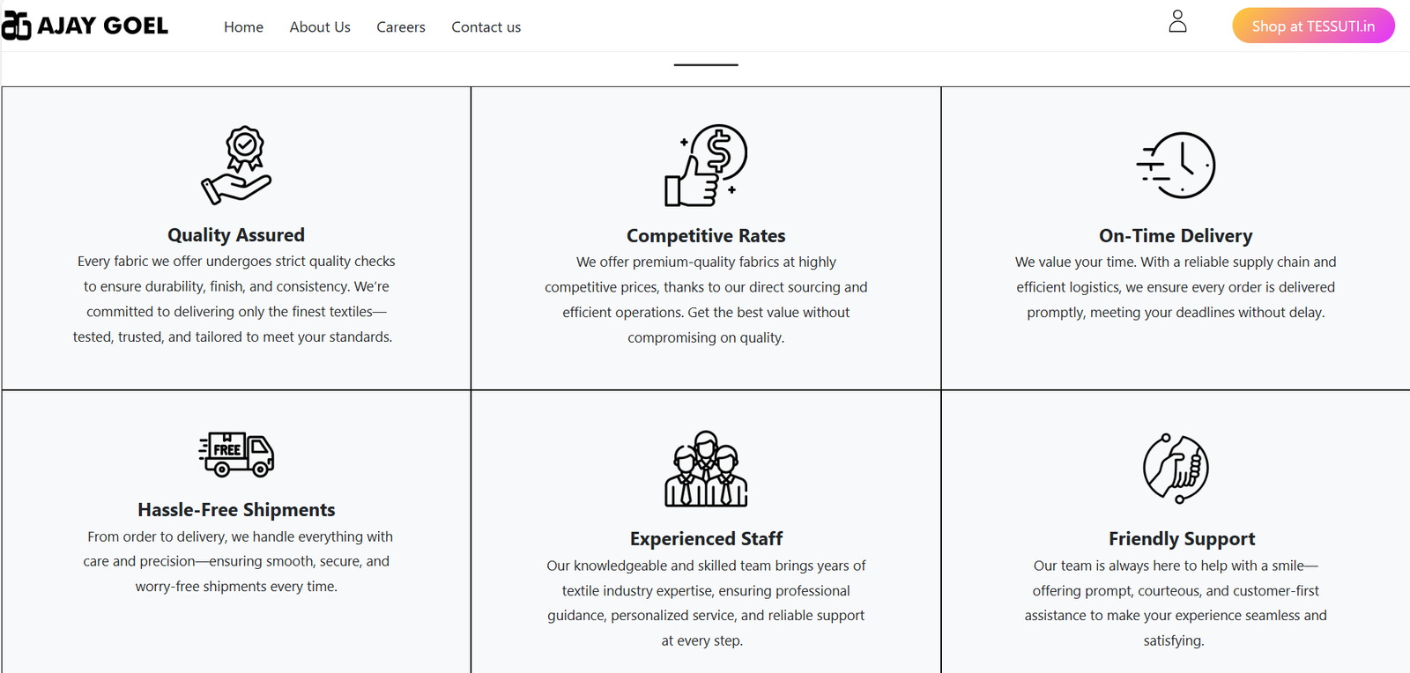Click the Quality Assured ribbon-in-hand icon
The image size is (1410, 673).
[x=236, y=166]
